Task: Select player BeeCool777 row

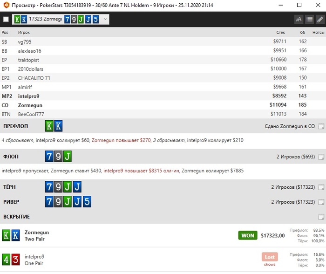Action: click(163, 114)
